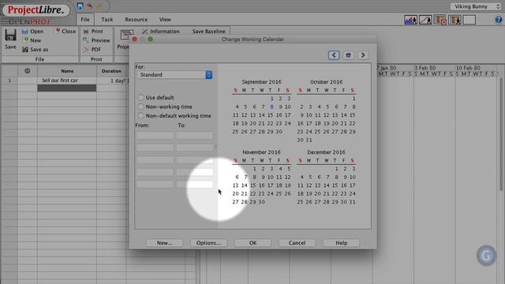Select December 25 2016 in calendar
Viewport: 505px width, 284px height.
(300, 202)
